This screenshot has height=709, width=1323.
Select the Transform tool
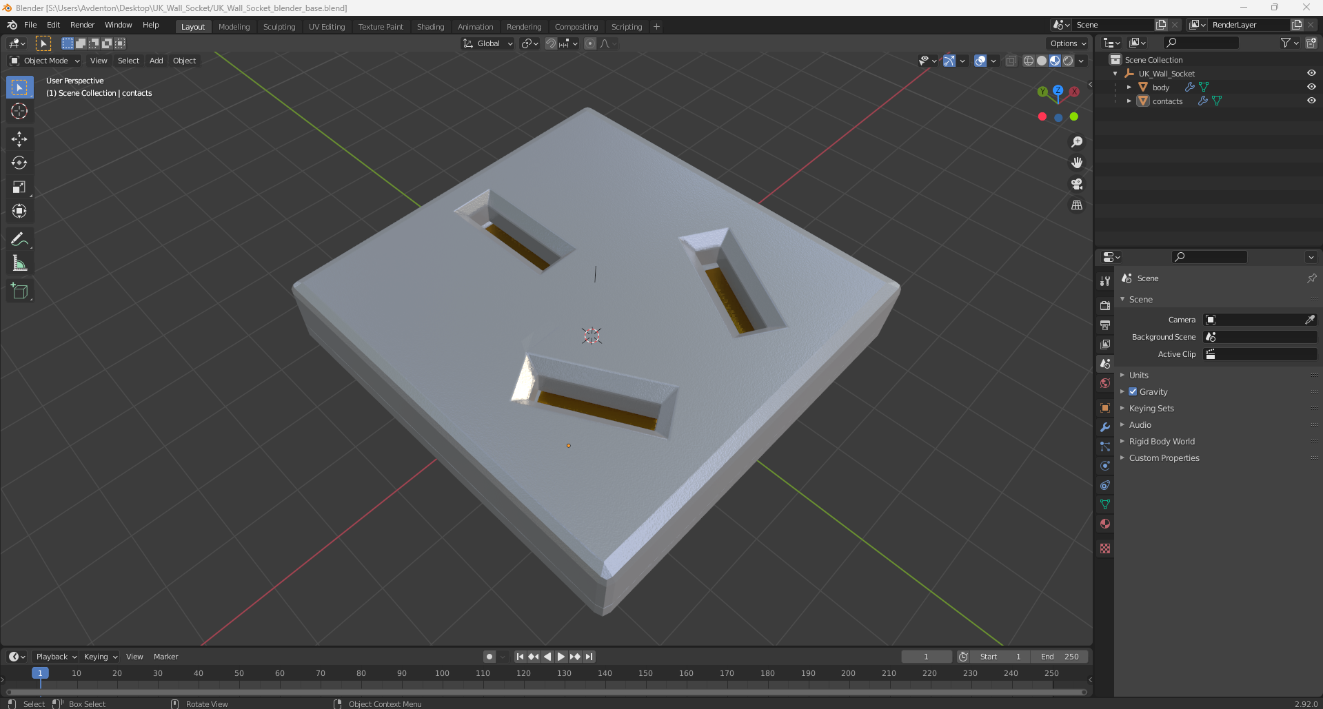pyautogui.click(x=19, y=212)
